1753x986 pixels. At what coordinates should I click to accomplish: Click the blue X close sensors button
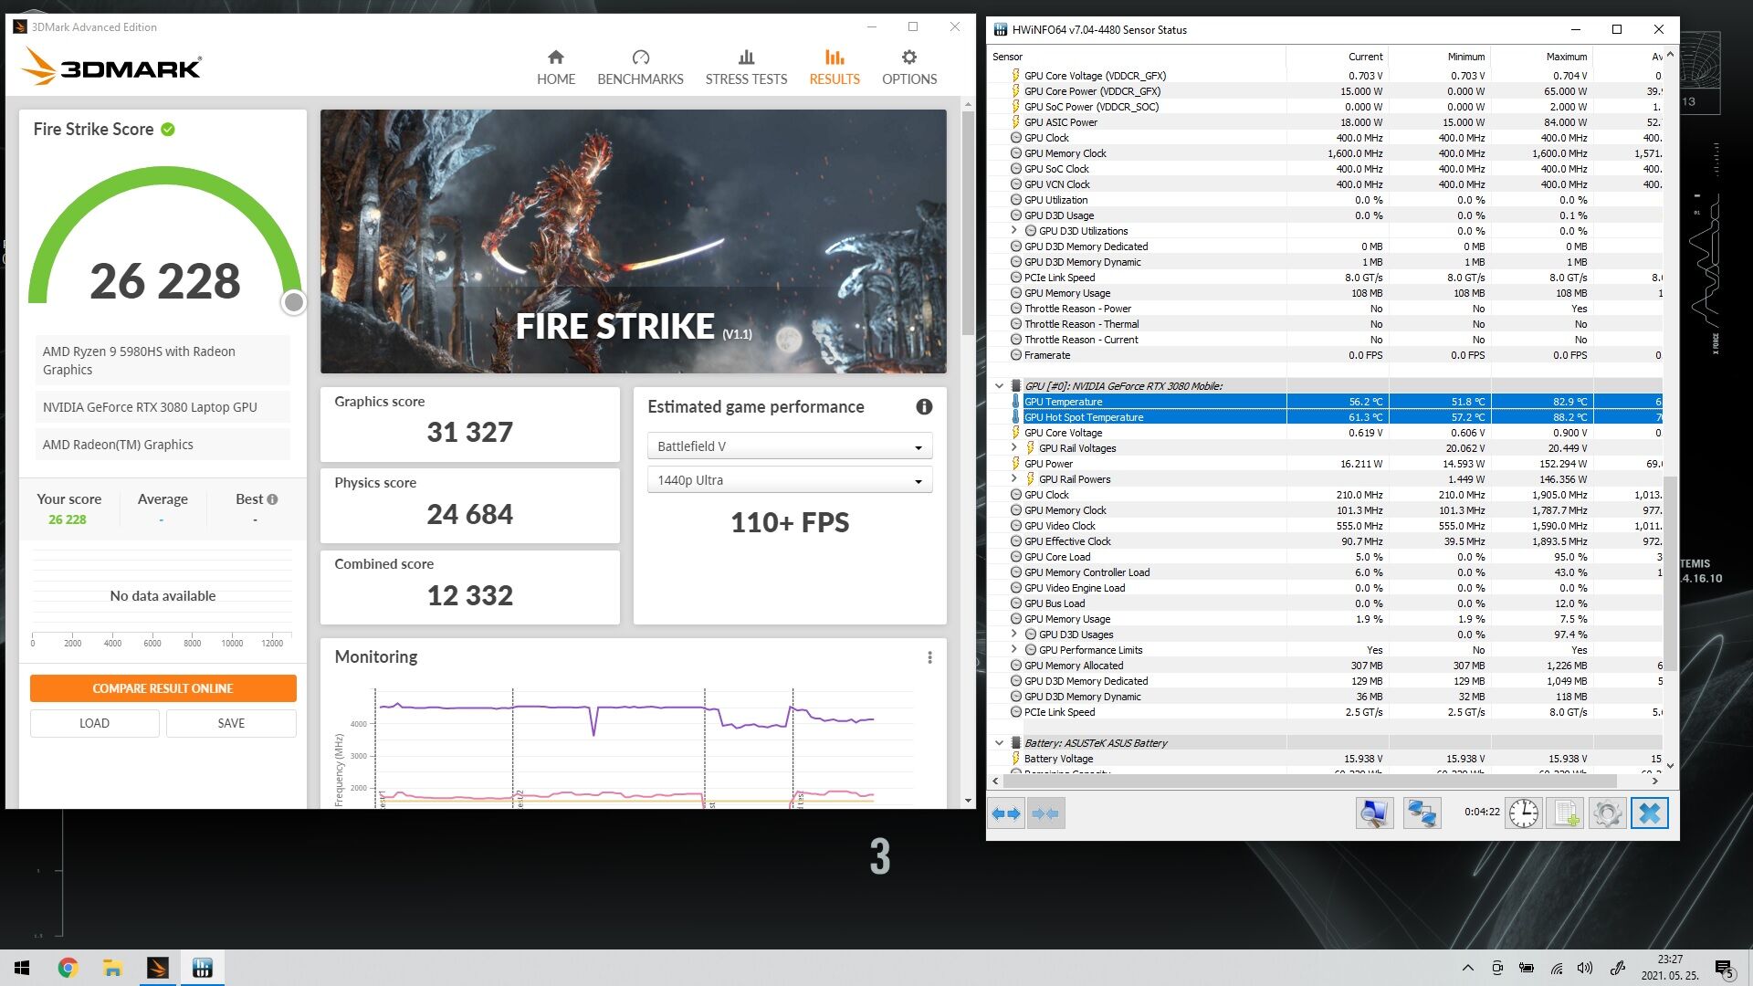pyautogui.click(x=1649, y=813)
